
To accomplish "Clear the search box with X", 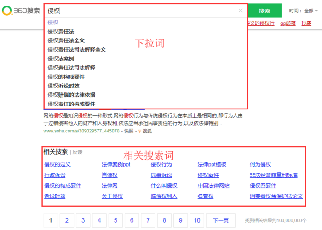I will (241, 11).
